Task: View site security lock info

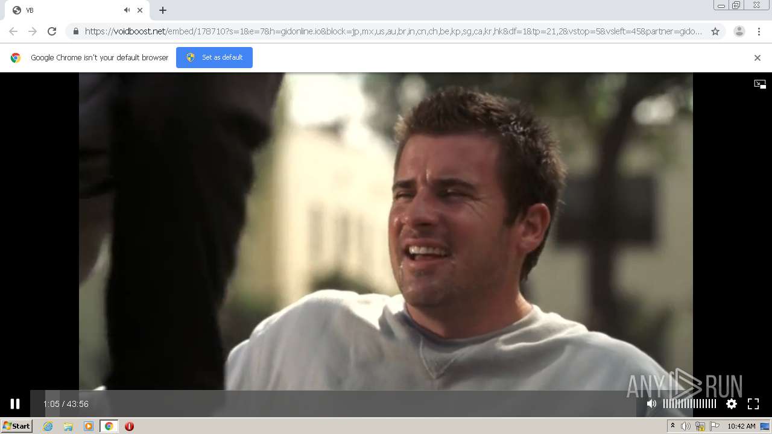Action: 75,31
